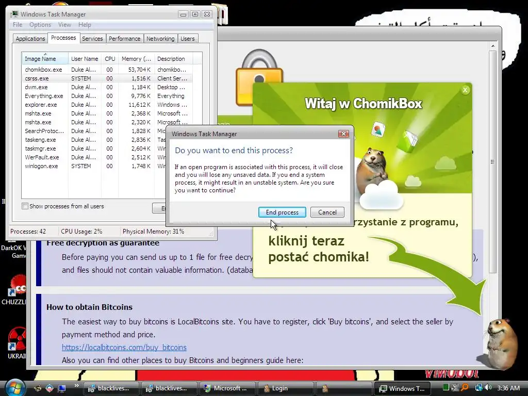Close the end-process confirmation dialog

click(x=343, y=134)
